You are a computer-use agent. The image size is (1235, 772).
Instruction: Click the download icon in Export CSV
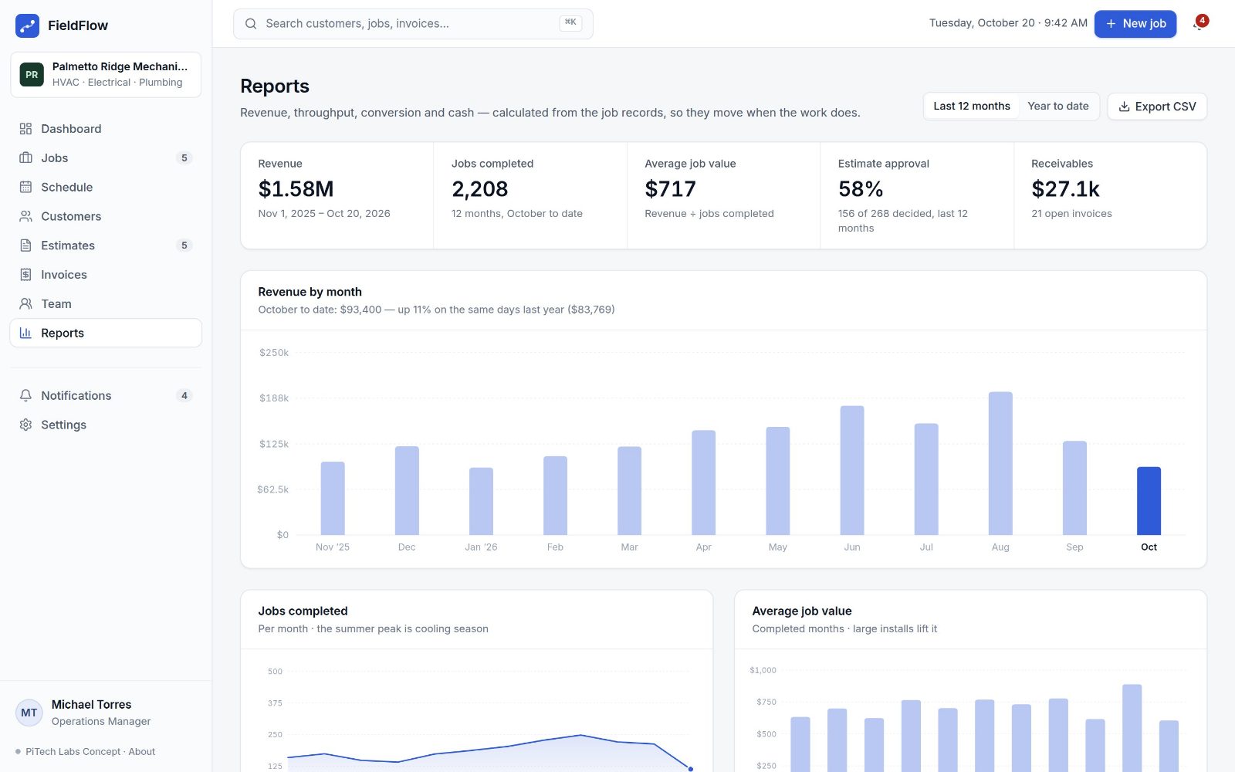click(x=1125, y=107)
